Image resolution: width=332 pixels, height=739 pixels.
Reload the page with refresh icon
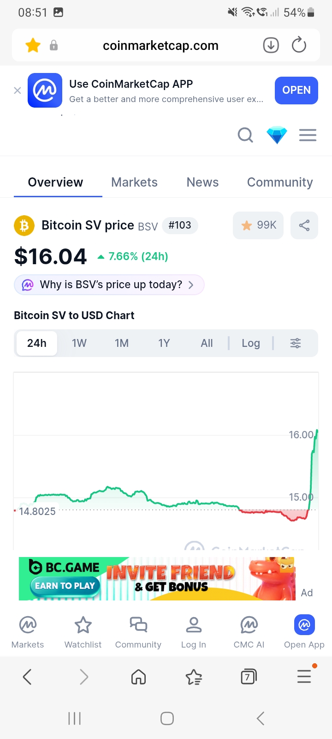299,45
